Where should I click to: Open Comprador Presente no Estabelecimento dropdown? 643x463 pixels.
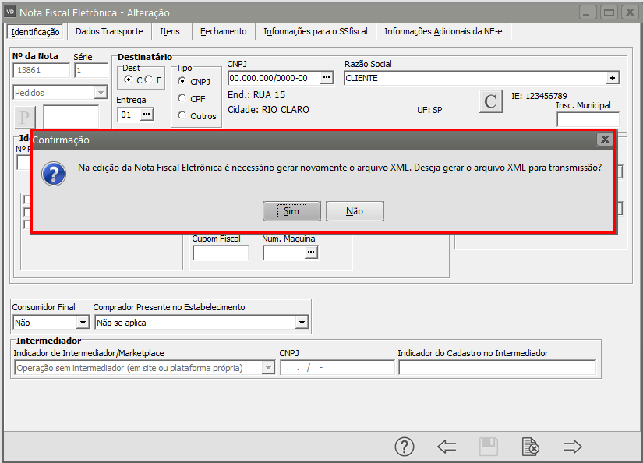click(x=302, y=323)
